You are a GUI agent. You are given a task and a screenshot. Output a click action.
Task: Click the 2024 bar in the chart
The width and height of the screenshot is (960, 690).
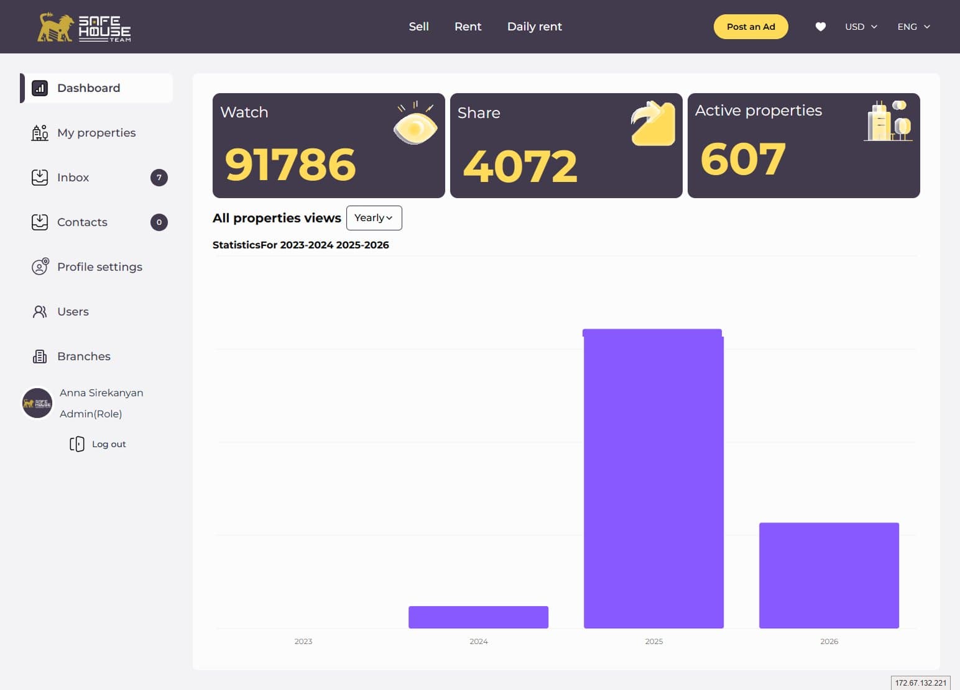pyautogui.click(x=479, y=617)
